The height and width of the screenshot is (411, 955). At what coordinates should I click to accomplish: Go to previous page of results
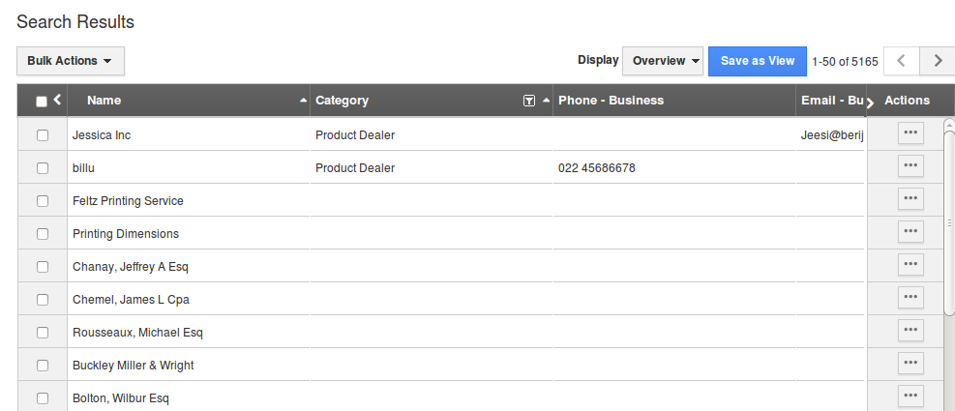902,61
